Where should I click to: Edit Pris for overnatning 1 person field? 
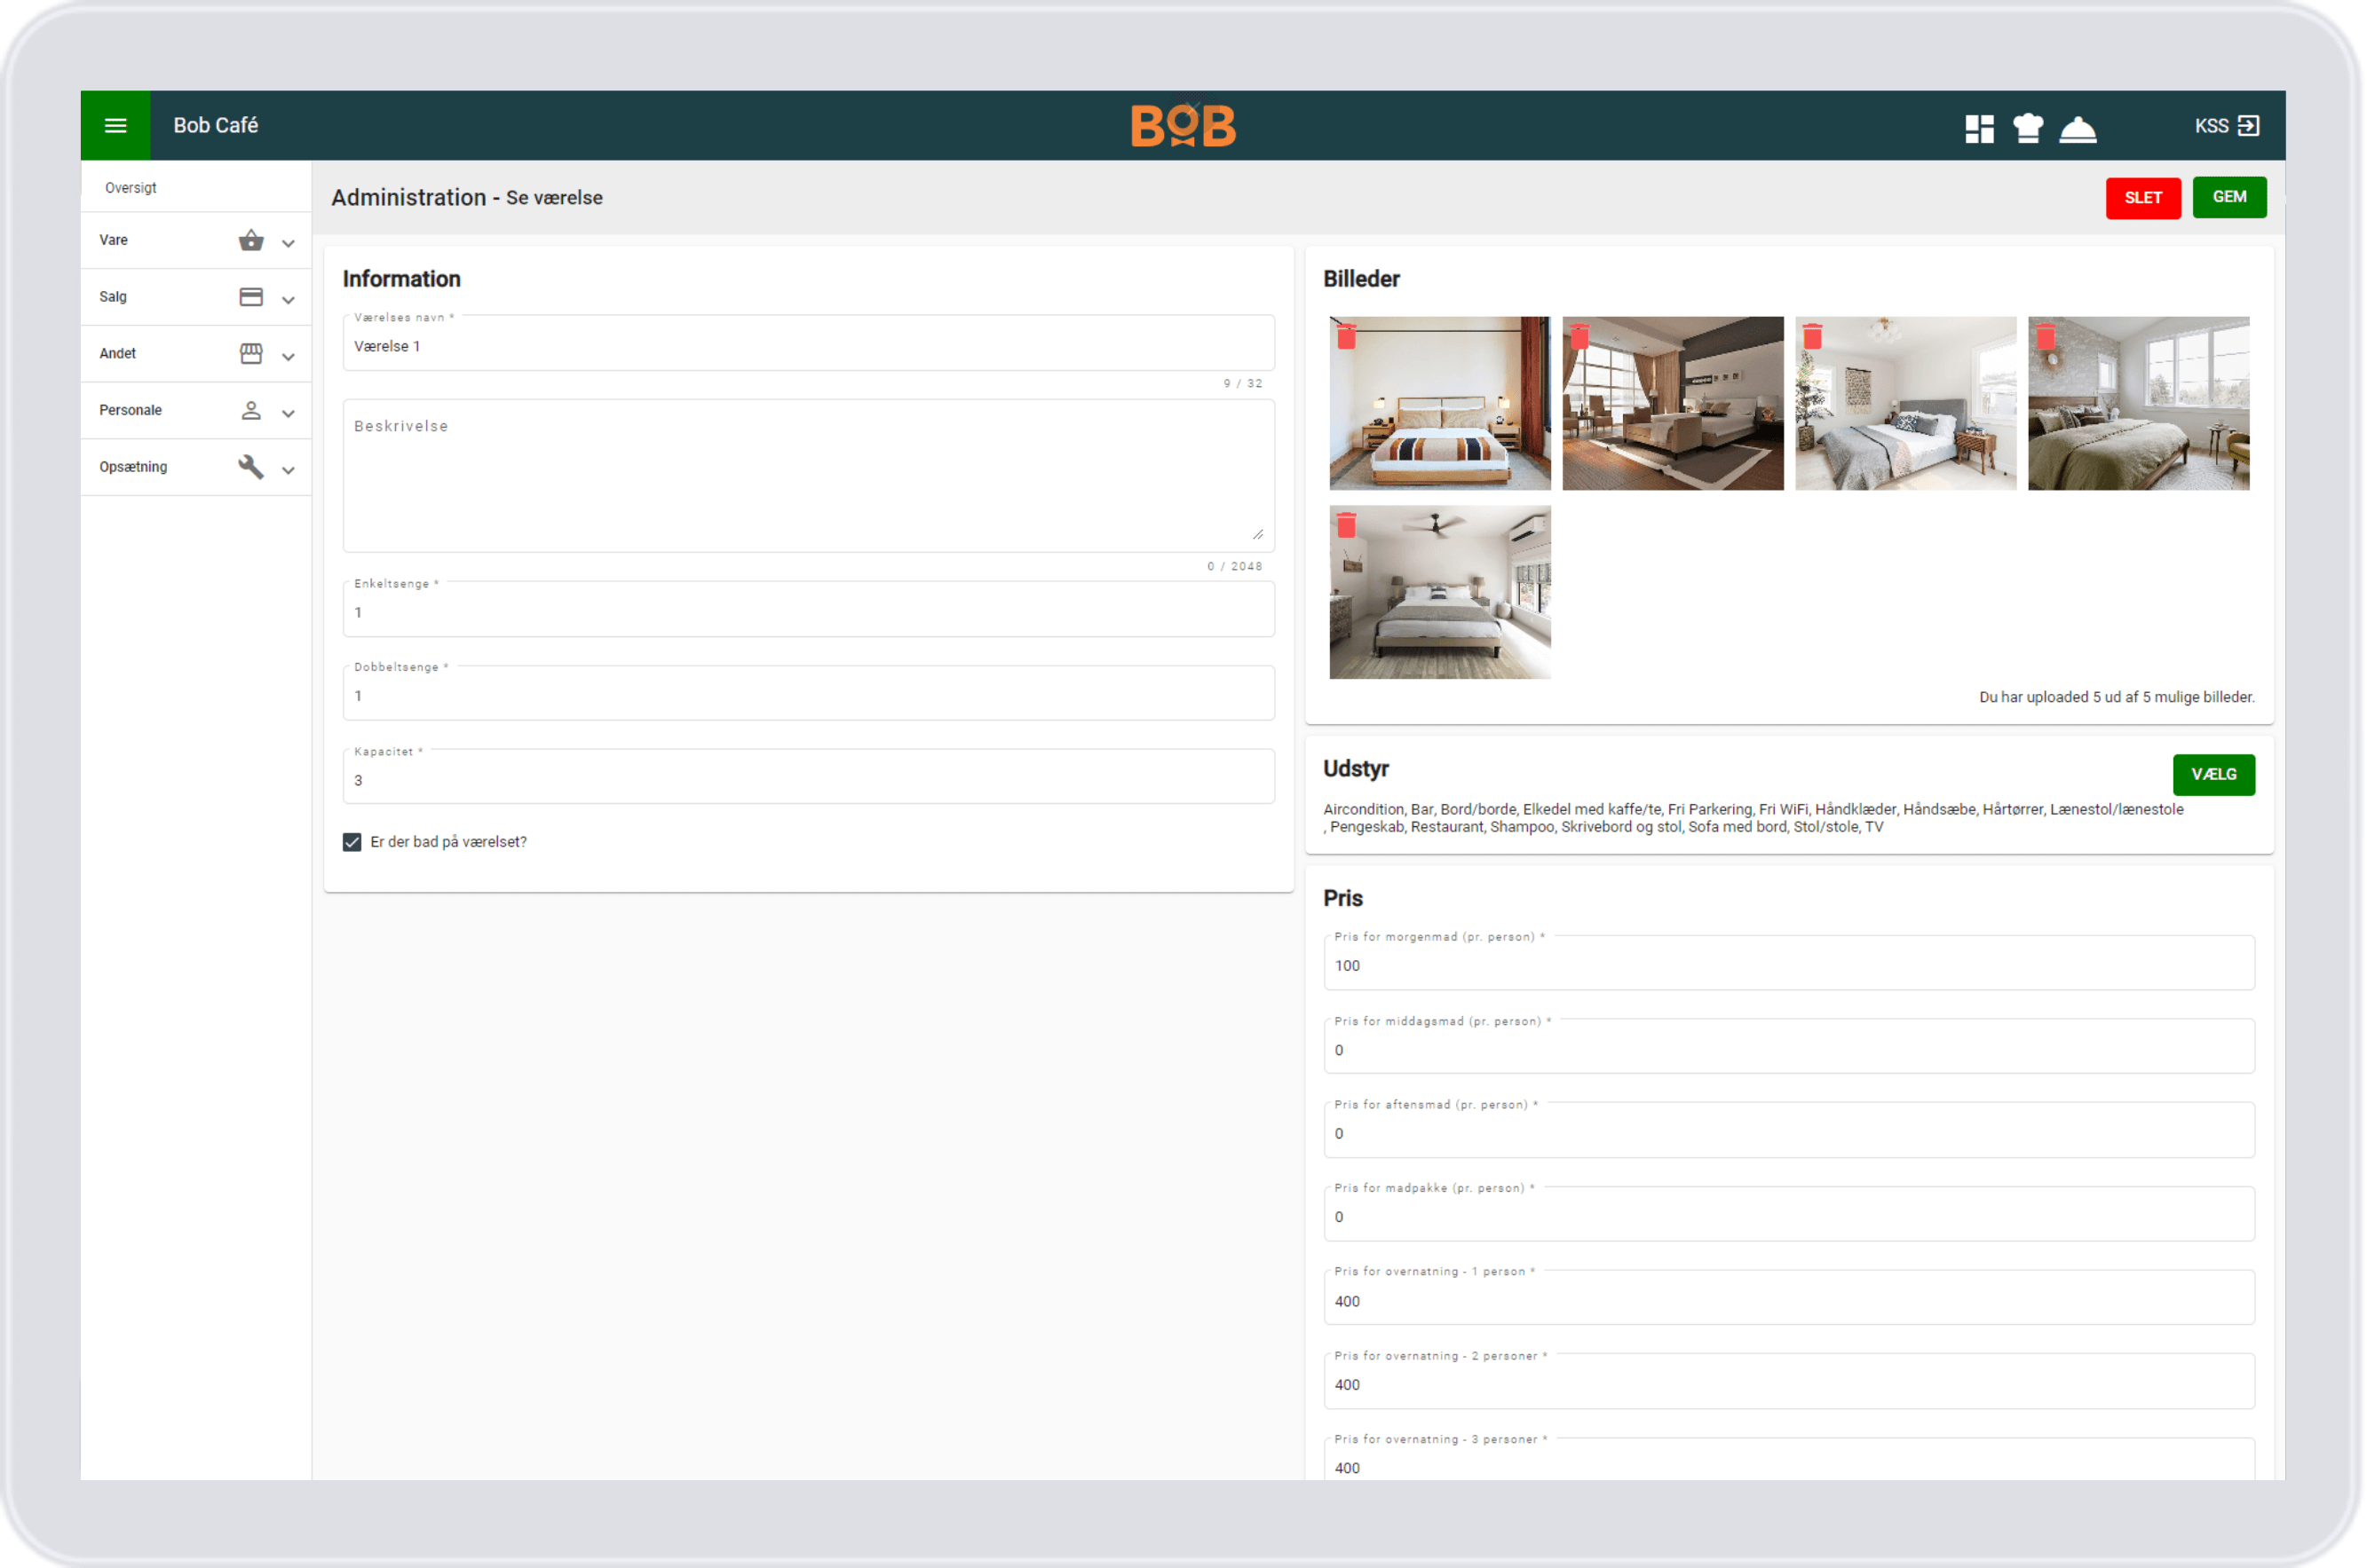[1789, 1299]
